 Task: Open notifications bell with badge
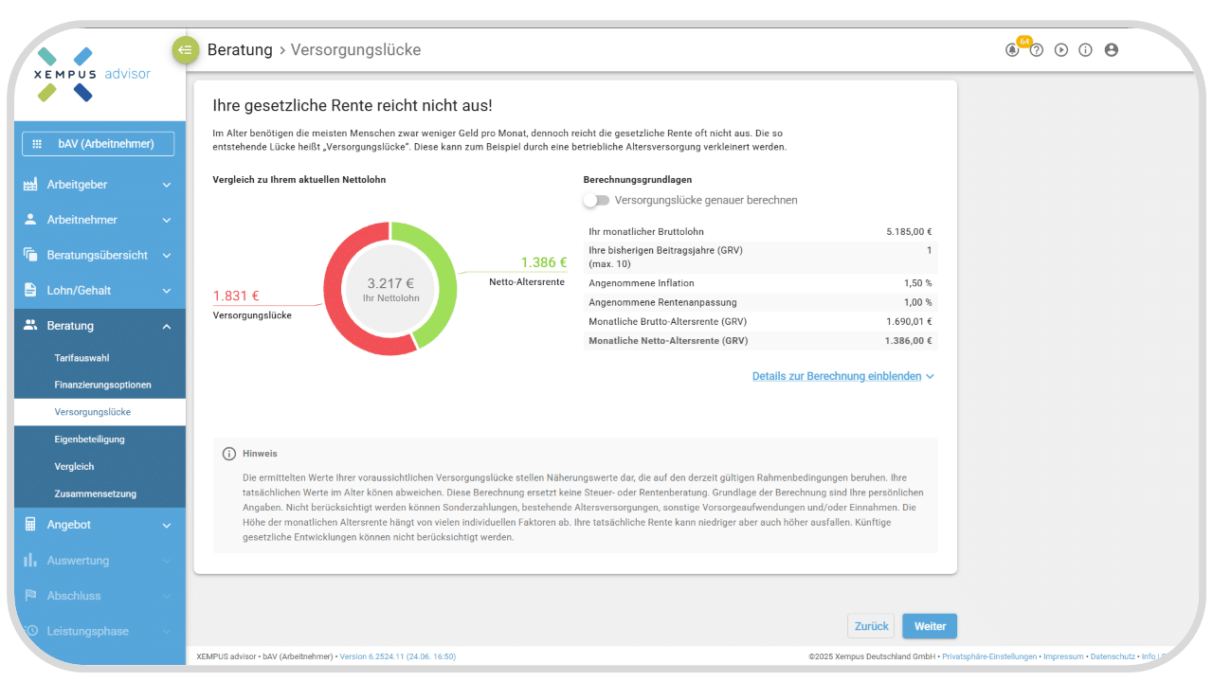tap(1012, 50)
